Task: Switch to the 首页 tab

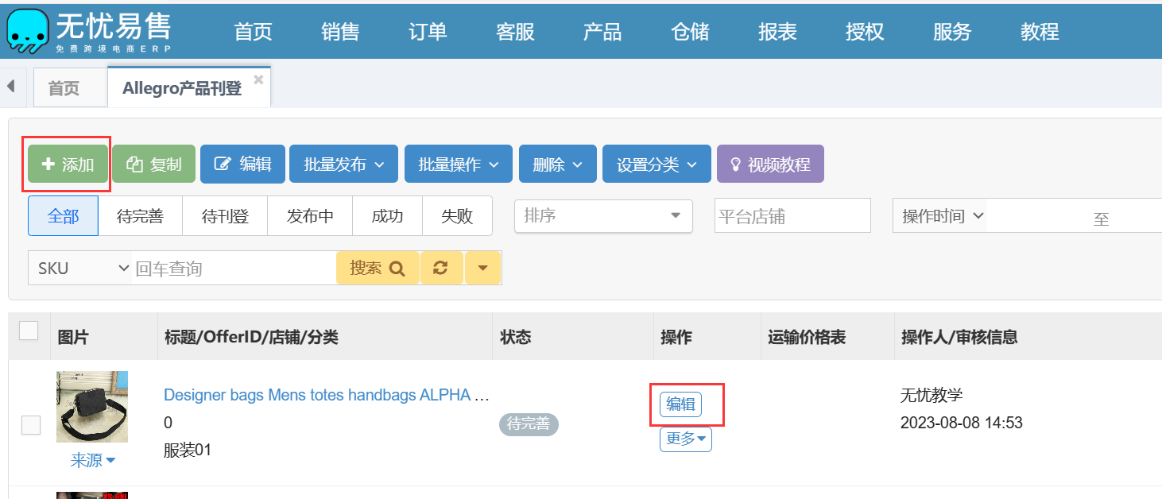Action: [x=64, y=88]
